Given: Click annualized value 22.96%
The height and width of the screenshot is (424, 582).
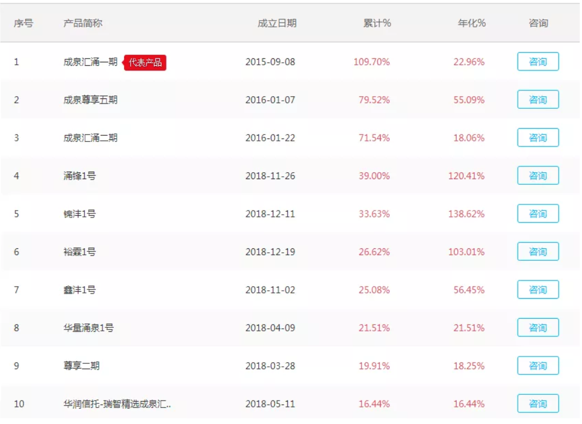Looking at the screenshot, I should [x=469, y=62].
